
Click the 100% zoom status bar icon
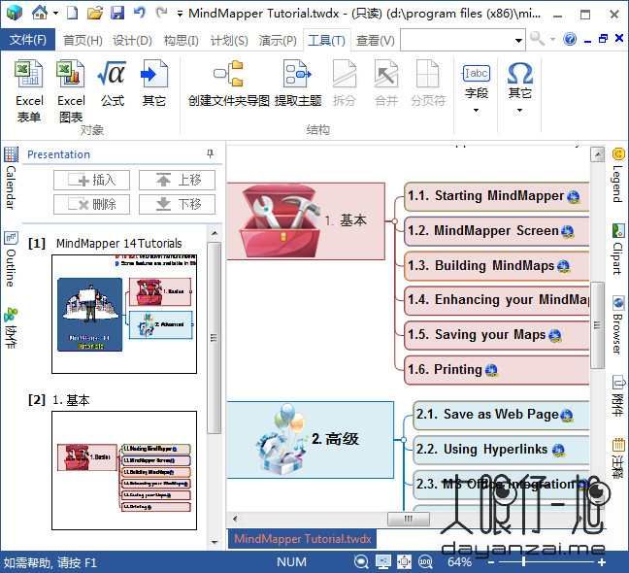pyautogui.click(x=425, y=561)
